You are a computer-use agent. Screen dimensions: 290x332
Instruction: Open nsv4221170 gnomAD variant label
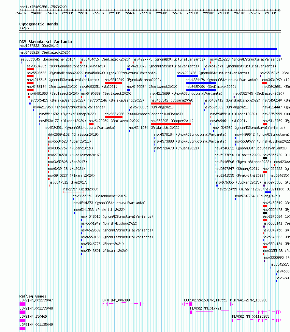(222, 80)
